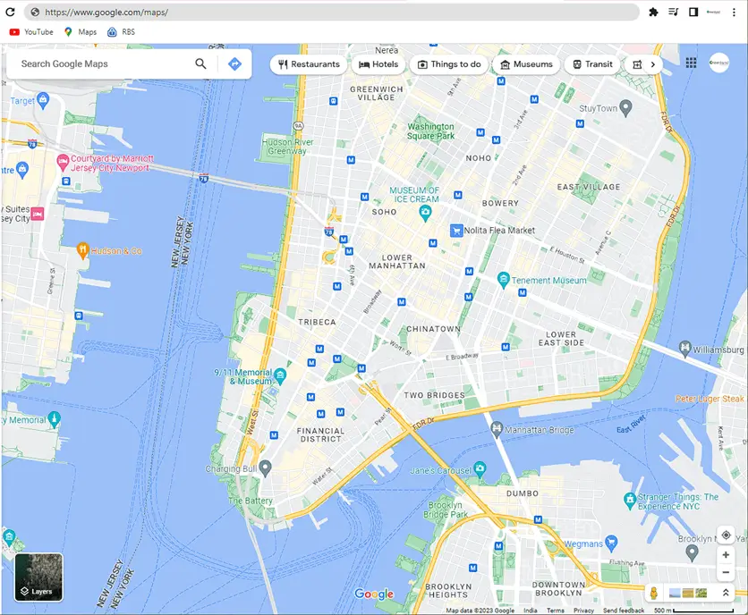Show your location on the map
The image size is (748, 615).
(726, 535)
